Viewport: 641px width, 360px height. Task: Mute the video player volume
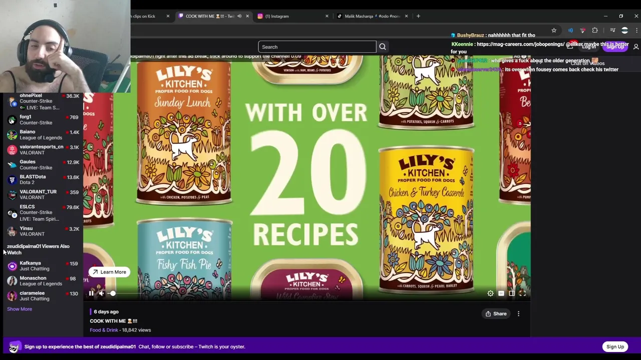[x=101, y=293]
